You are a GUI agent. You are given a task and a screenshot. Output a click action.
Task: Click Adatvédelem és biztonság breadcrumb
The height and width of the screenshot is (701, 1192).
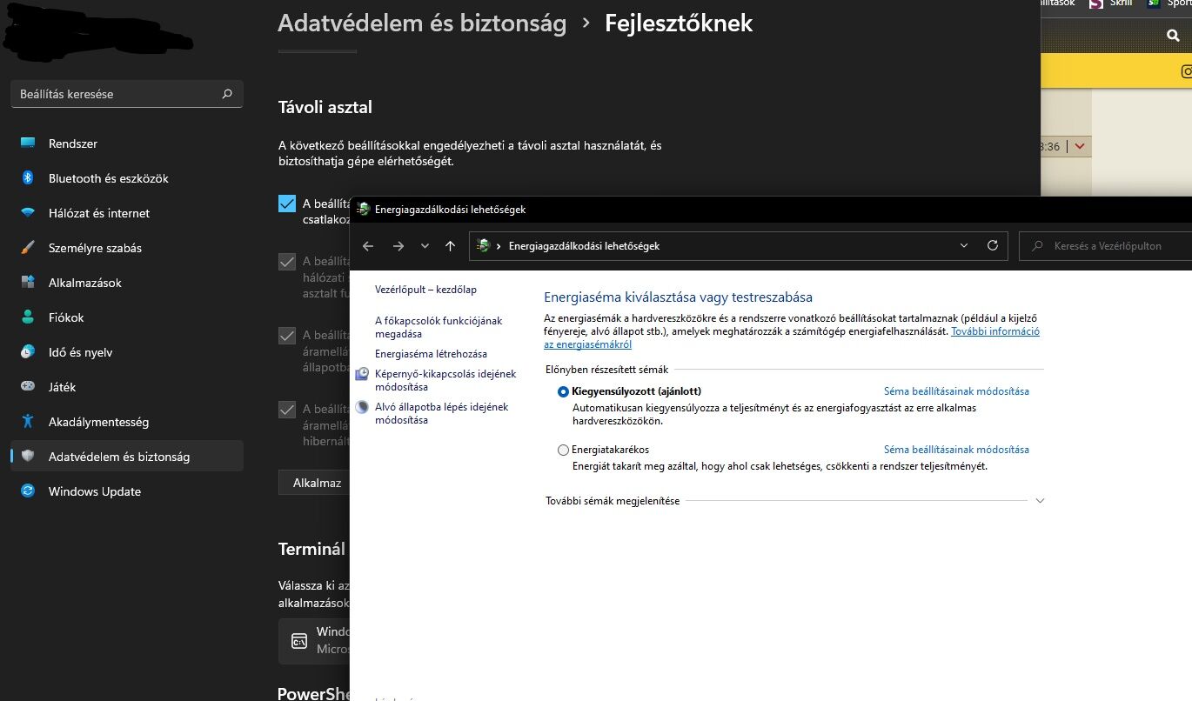422,23
